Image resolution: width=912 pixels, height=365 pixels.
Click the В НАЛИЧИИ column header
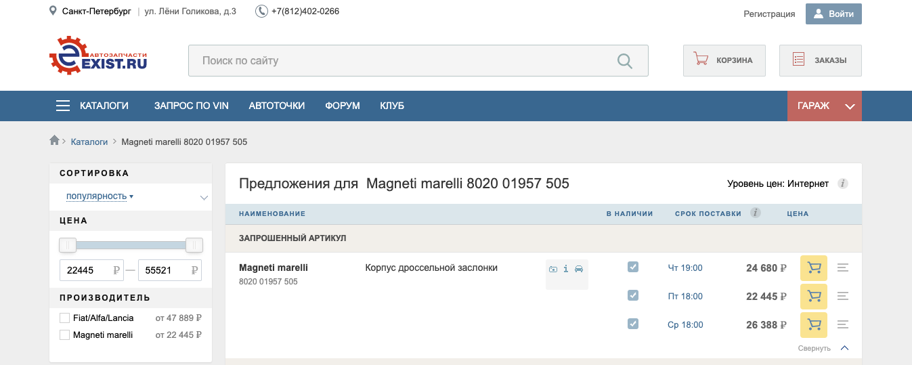pos(630,213)
